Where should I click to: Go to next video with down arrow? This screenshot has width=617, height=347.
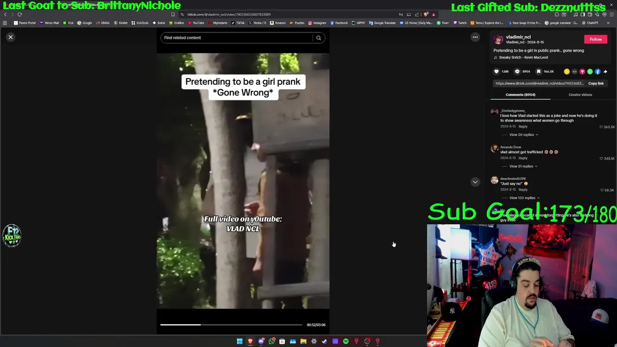click(475, 182)
